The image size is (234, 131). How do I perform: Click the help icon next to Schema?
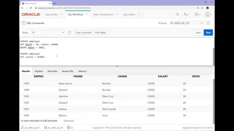[x=208, y=23]
